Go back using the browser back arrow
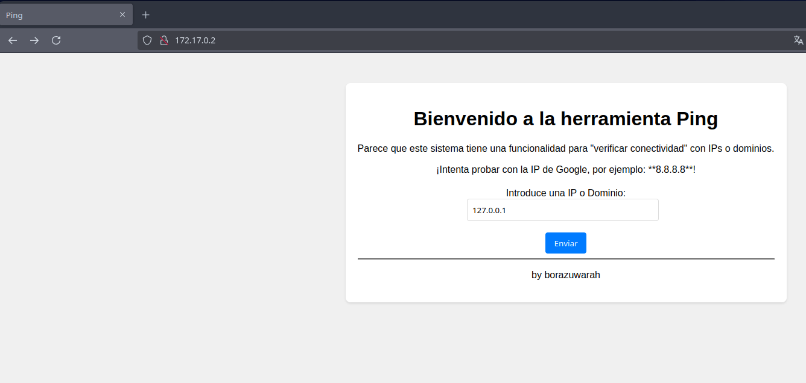The image size is (806, 383). click(13, 40)
